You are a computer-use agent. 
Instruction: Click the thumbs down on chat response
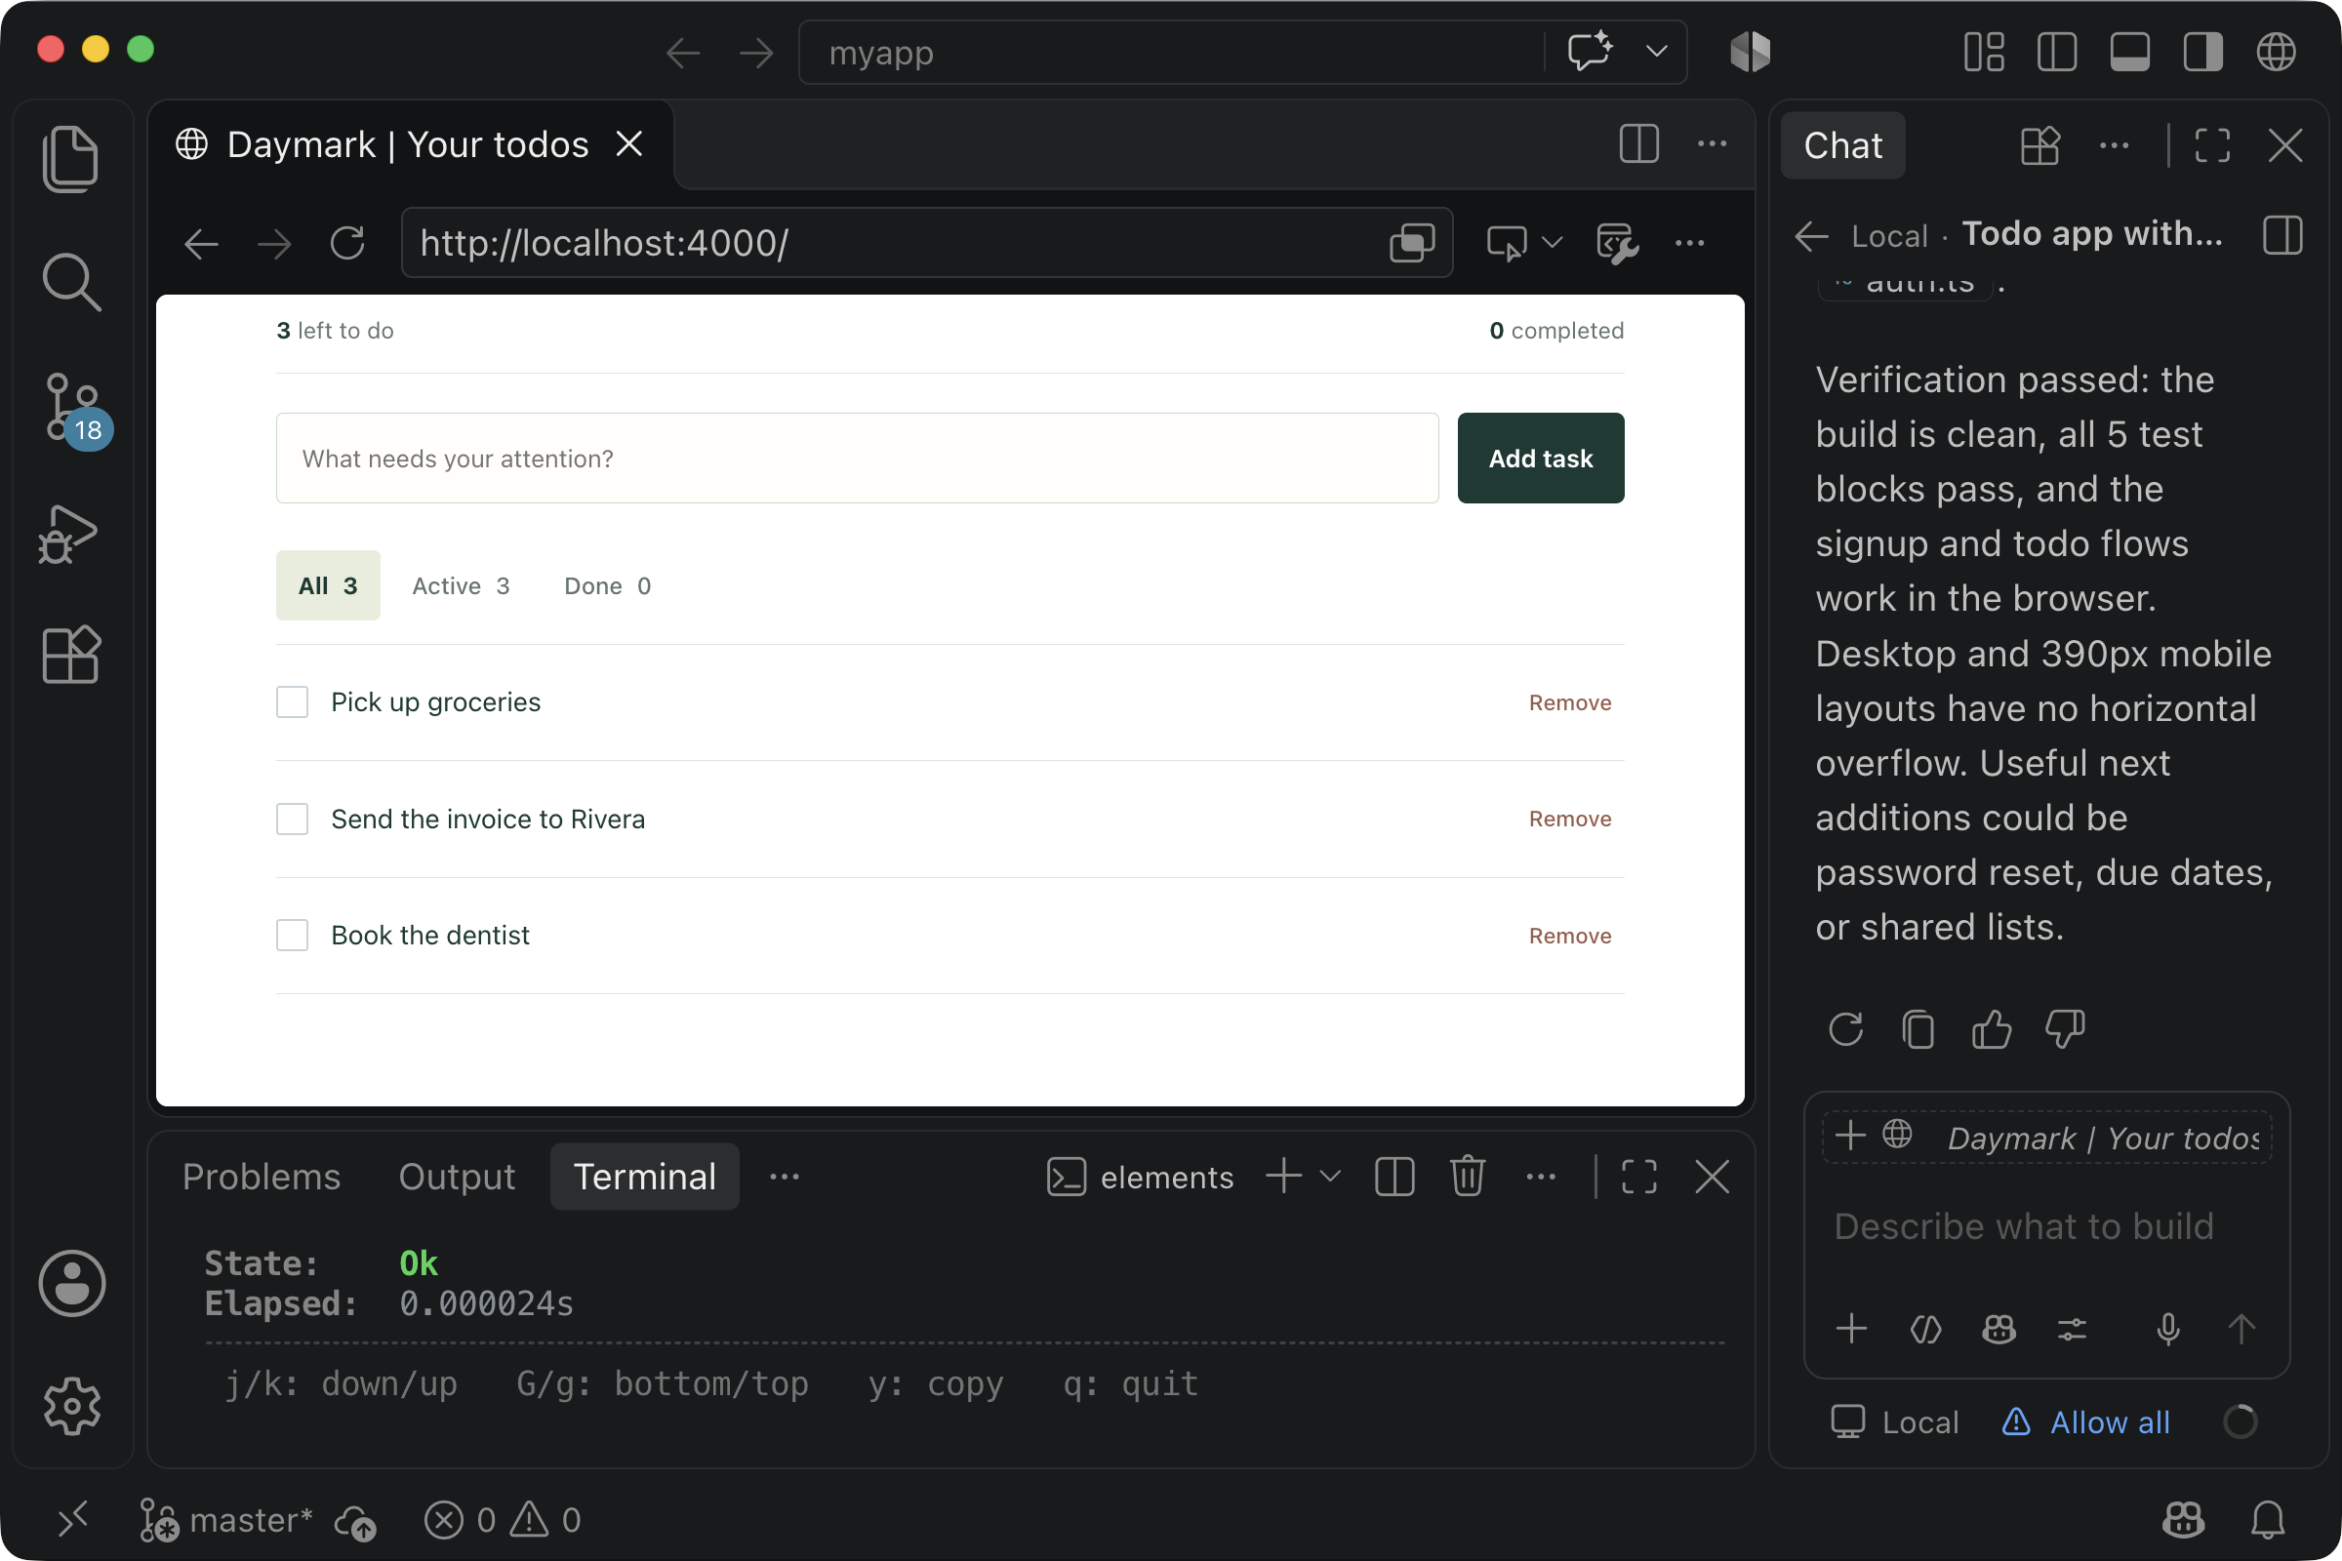2064,1028
